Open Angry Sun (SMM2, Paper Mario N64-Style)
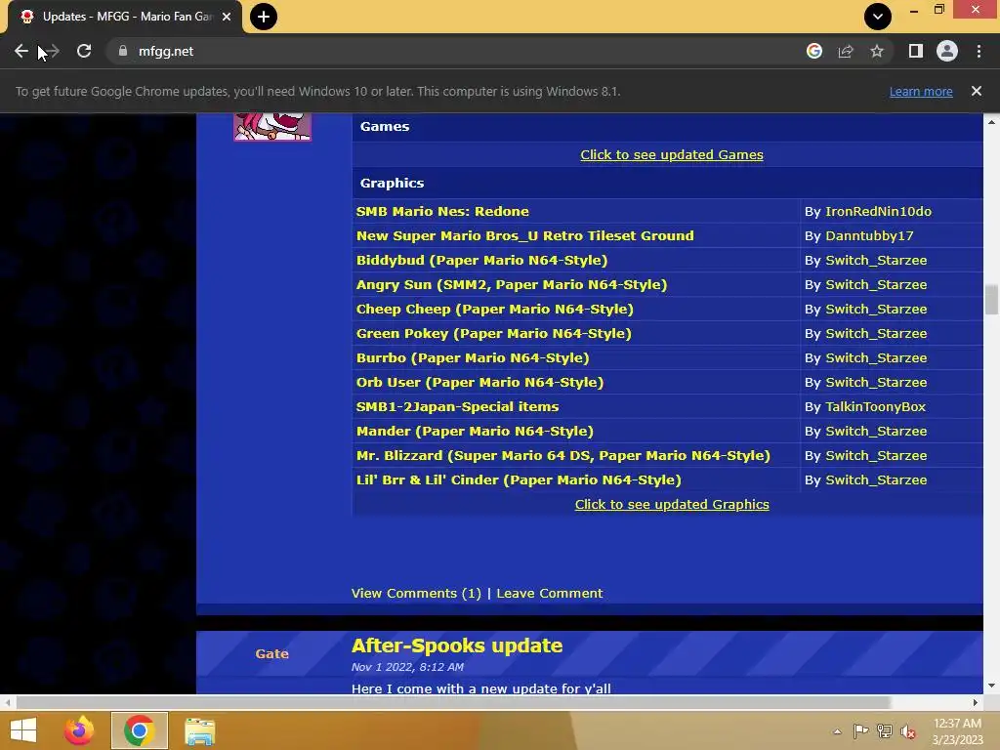Image resolution: width=1000 pixels, height=750 pixels. pos(512,284)
